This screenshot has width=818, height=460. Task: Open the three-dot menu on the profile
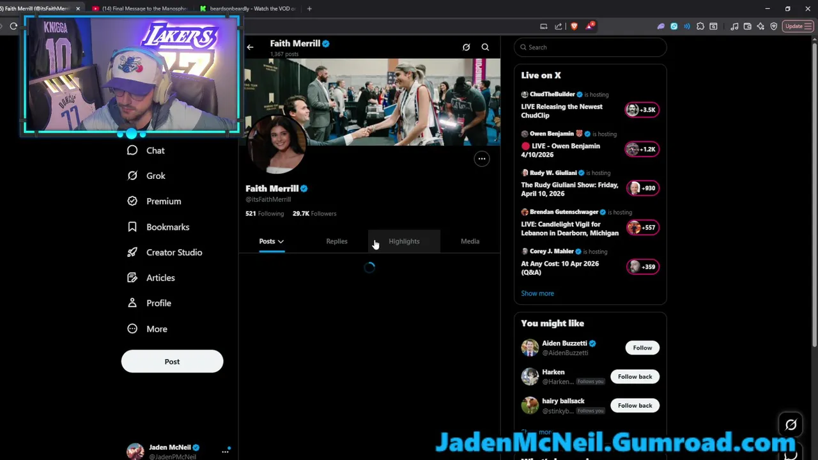point(482,159)
